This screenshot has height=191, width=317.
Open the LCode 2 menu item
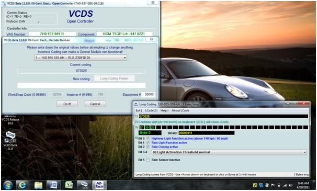[x=151, y=110]
